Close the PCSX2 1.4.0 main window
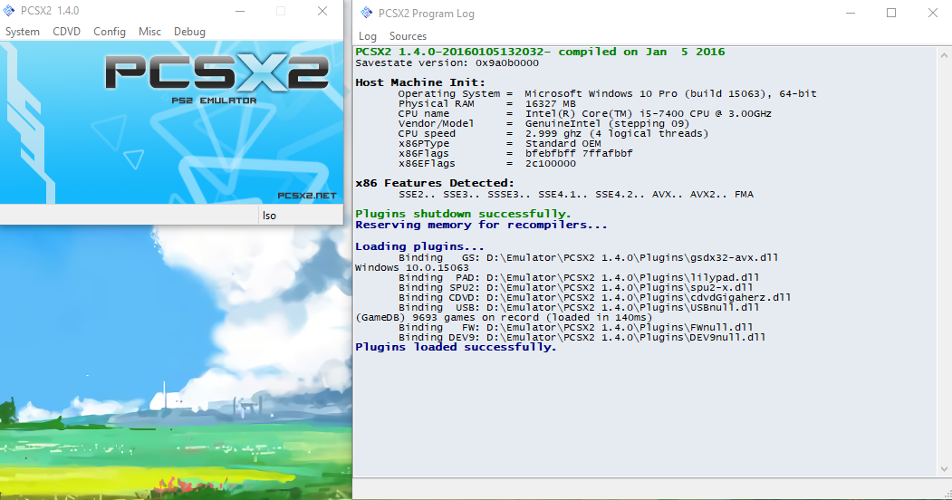 click(322, 11)
